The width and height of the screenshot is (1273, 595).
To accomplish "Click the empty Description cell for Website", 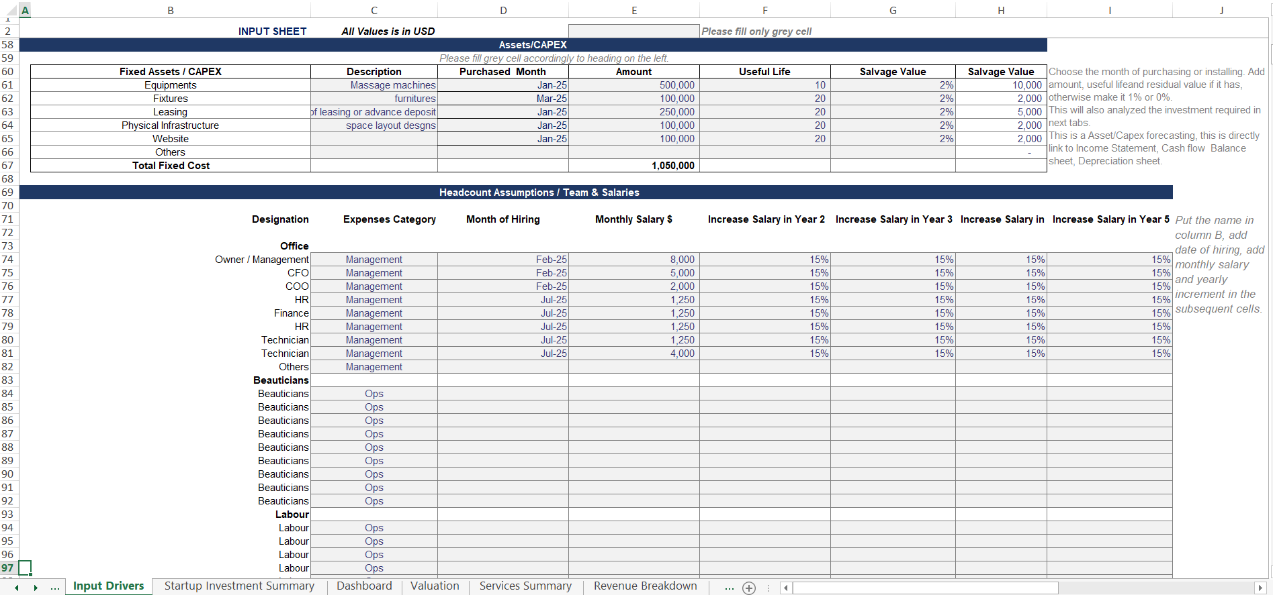I will [374, 139].
